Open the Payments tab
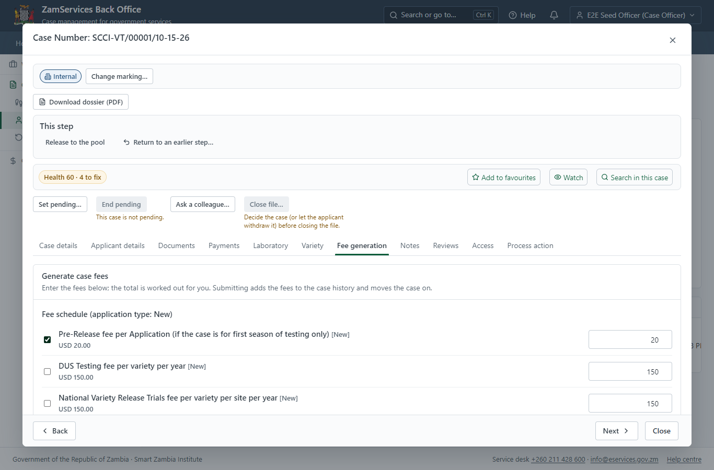The width and height of the screenshot is (714, 470). [224, 245]
